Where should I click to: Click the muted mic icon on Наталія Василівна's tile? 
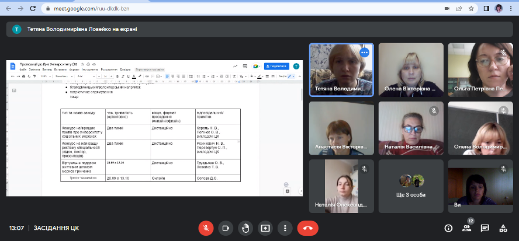(434, 111)
